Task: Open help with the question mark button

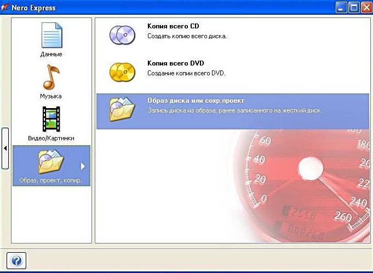Action: 16,260
